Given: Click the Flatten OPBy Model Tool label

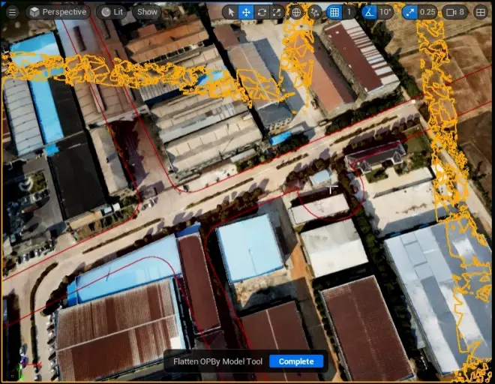Looking at the screenshot, I should 217,361.
